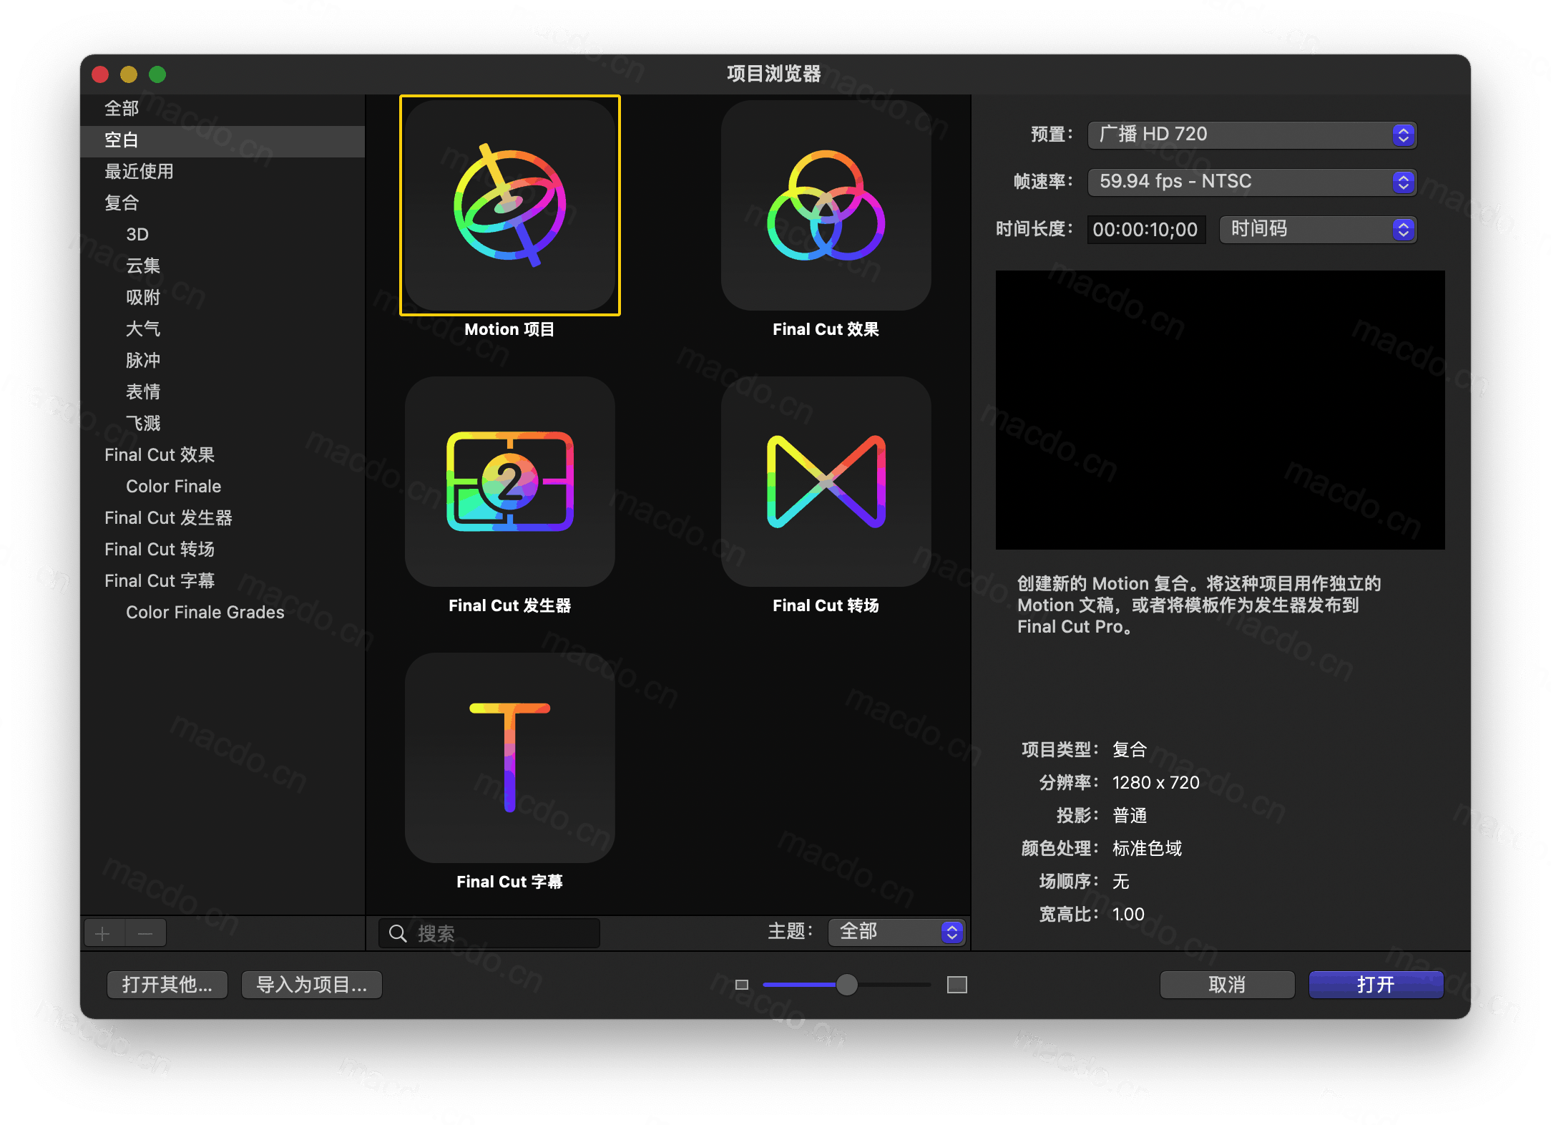This screenshot has height=1125, width=1551.
Task: Click the large thumbnail size icon
Action: point(957,985)
